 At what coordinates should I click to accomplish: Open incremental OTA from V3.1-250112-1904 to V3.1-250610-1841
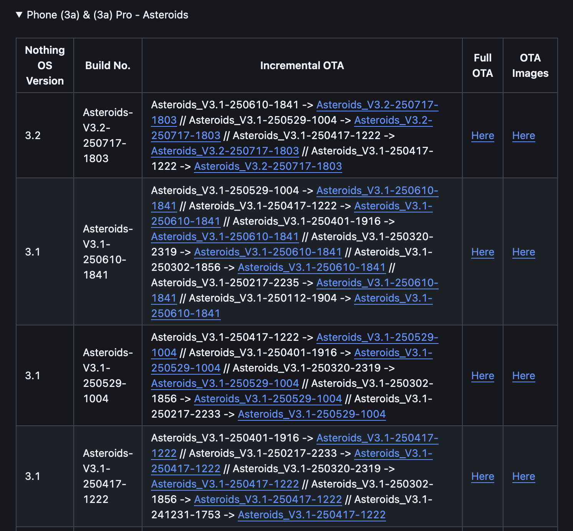tap(393, 298)
